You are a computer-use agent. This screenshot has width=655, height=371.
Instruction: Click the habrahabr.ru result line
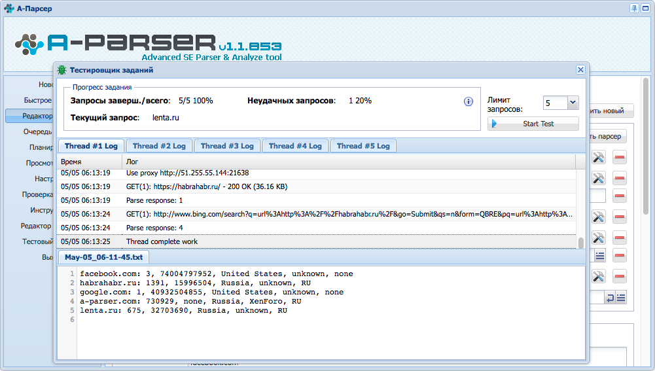pyautogui.click(x=195, y=283)
